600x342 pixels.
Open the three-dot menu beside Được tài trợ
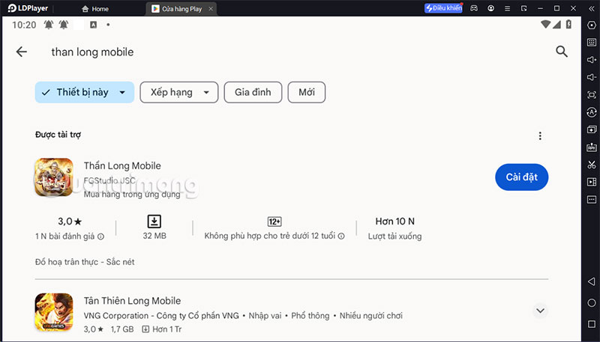[540, 136]
